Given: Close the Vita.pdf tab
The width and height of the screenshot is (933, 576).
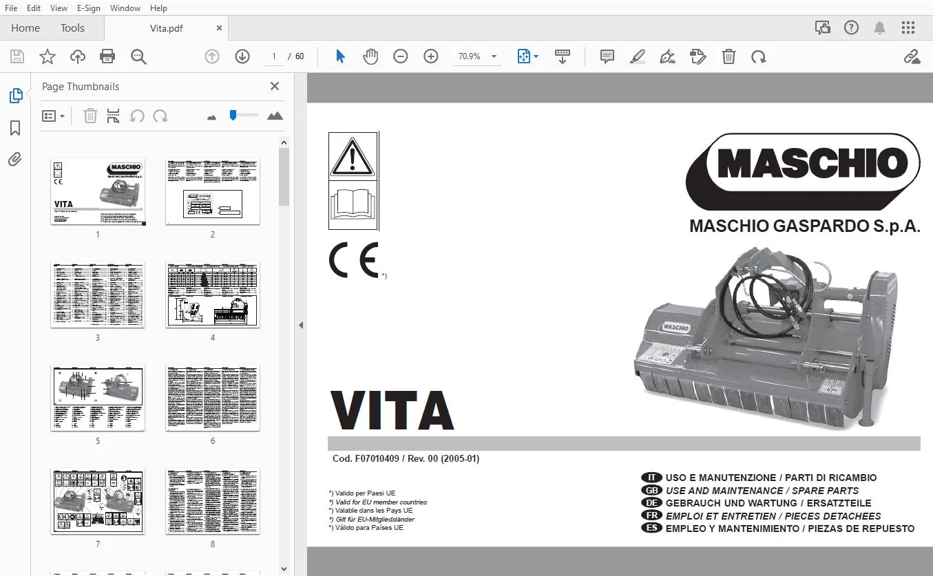Looking at the screenshot, I should (x=219, y=28).
